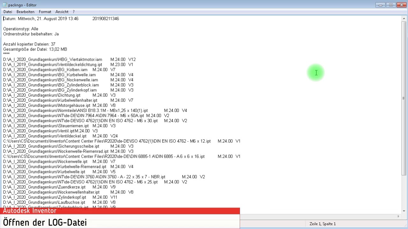408x229 pixels.
Task: Click the ISO 4762 - M6 x 25.ipt line
Action: (x=95, y=182)
